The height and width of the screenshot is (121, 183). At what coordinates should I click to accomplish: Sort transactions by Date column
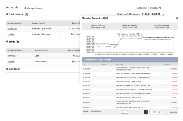tap(84, 64)
